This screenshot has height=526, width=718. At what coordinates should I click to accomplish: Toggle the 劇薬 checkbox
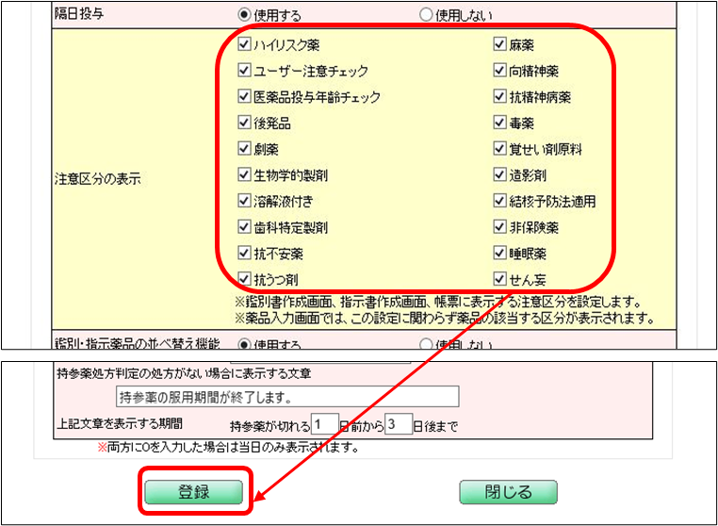point(245,149)
